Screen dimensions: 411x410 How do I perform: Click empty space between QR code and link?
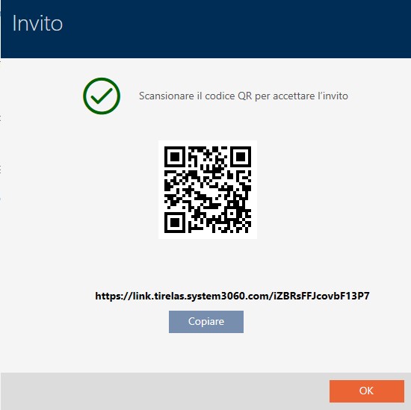click(x=208, y=264)
